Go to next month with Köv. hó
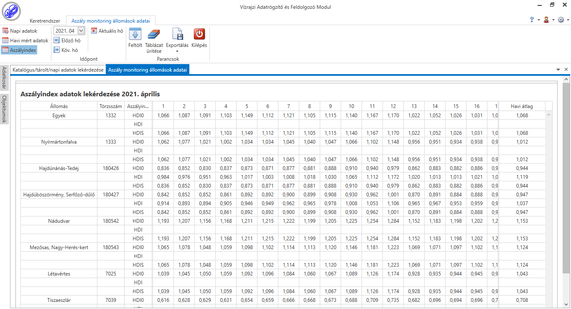 (x=66, y=50)
